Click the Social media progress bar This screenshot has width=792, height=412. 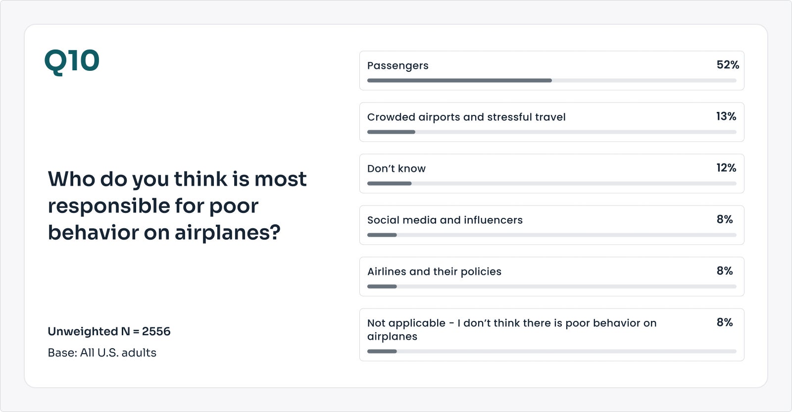[551, 235]
